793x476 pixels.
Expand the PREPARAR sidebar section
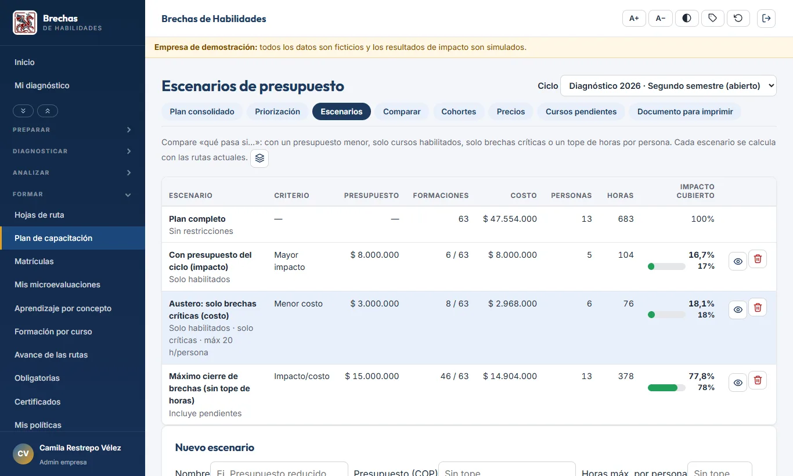pyautogui.click(x=73, y=129)
